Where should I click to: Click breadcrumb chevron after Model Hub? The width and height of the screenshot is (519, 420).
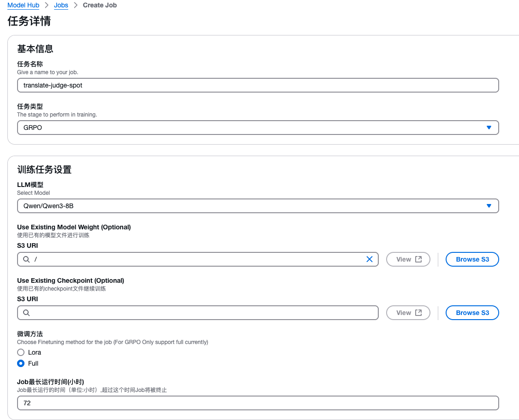(x=47, y=5)
